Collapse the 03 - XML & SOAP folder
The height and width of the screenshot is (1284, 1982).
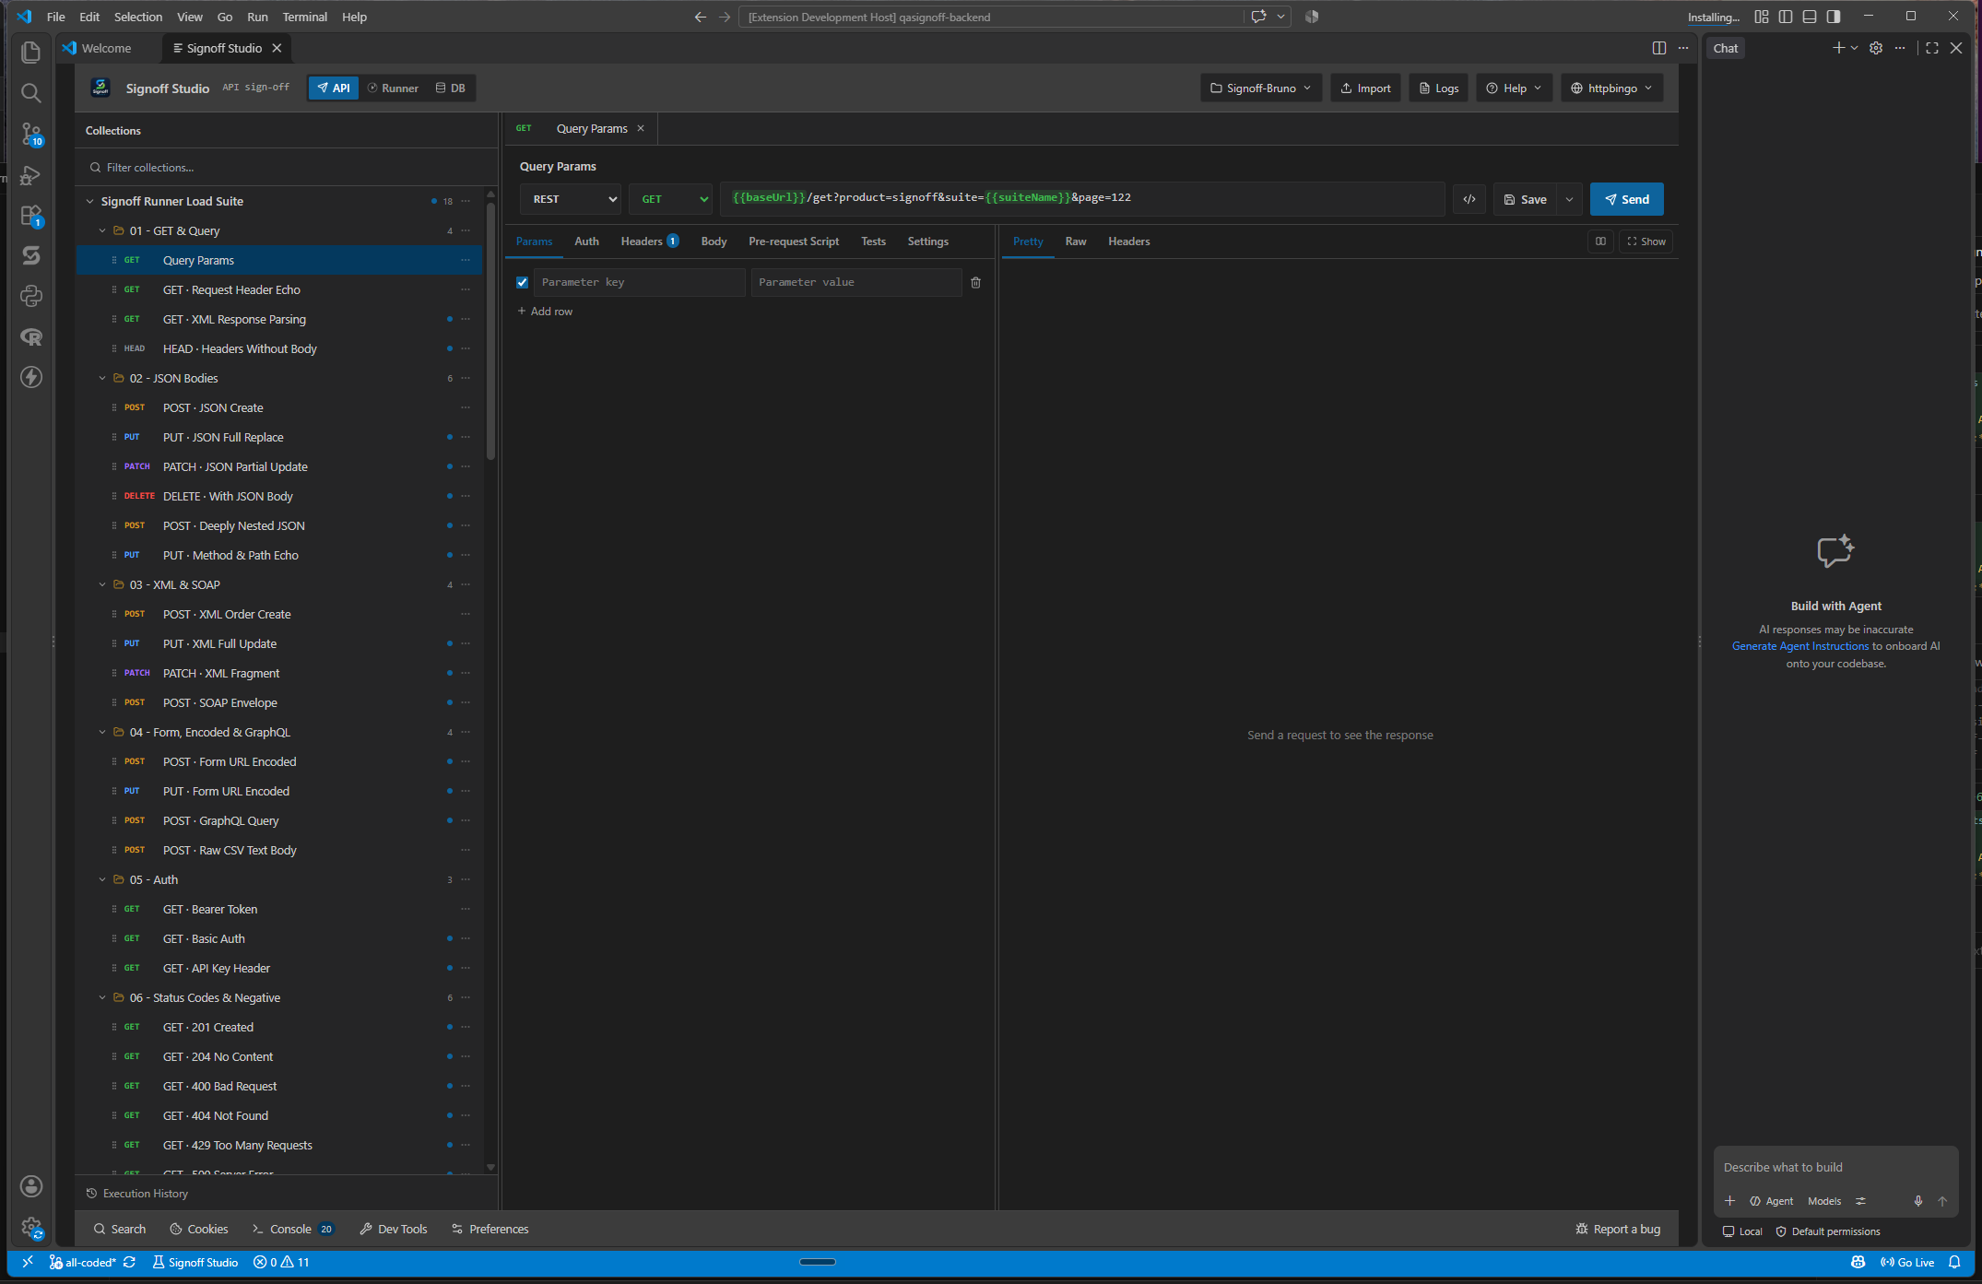pyautogui.click(x=102, y=584)
